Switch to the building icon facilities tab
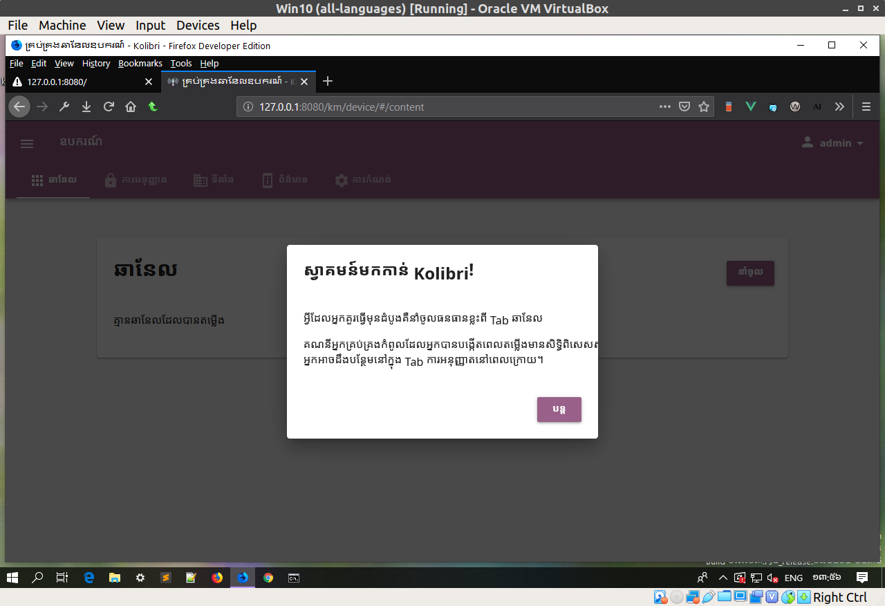Screen dimensions: 885x606 pos(214,180)
